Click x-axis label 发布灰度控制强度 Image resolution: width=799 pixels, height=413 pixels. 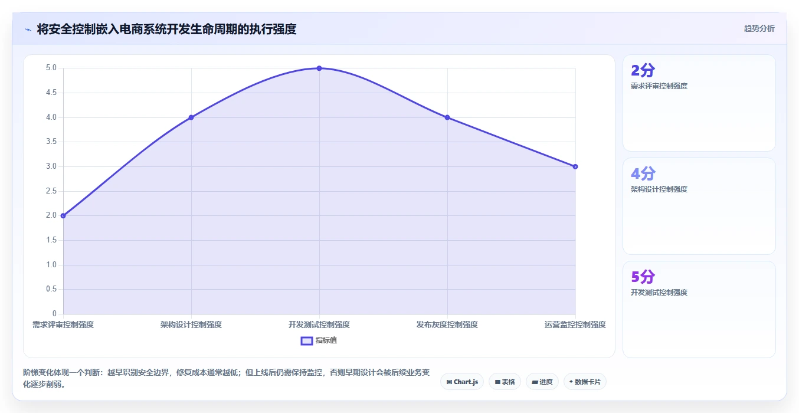click(x=447, y=324)
